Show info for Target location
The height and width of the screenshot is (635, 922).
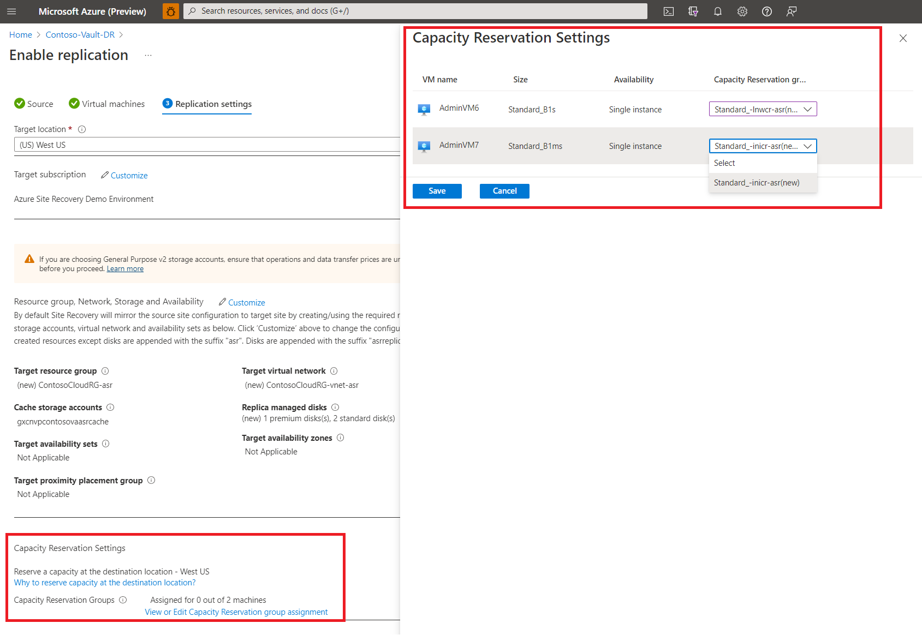click(82, 129)
